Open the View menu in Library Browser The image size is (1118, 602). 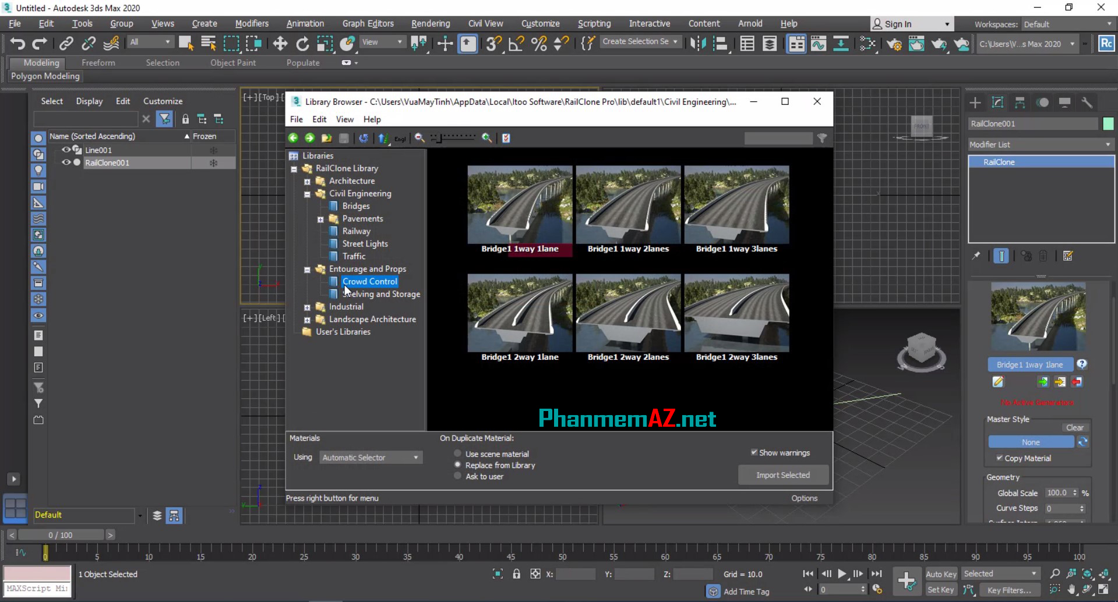(344, 119)
